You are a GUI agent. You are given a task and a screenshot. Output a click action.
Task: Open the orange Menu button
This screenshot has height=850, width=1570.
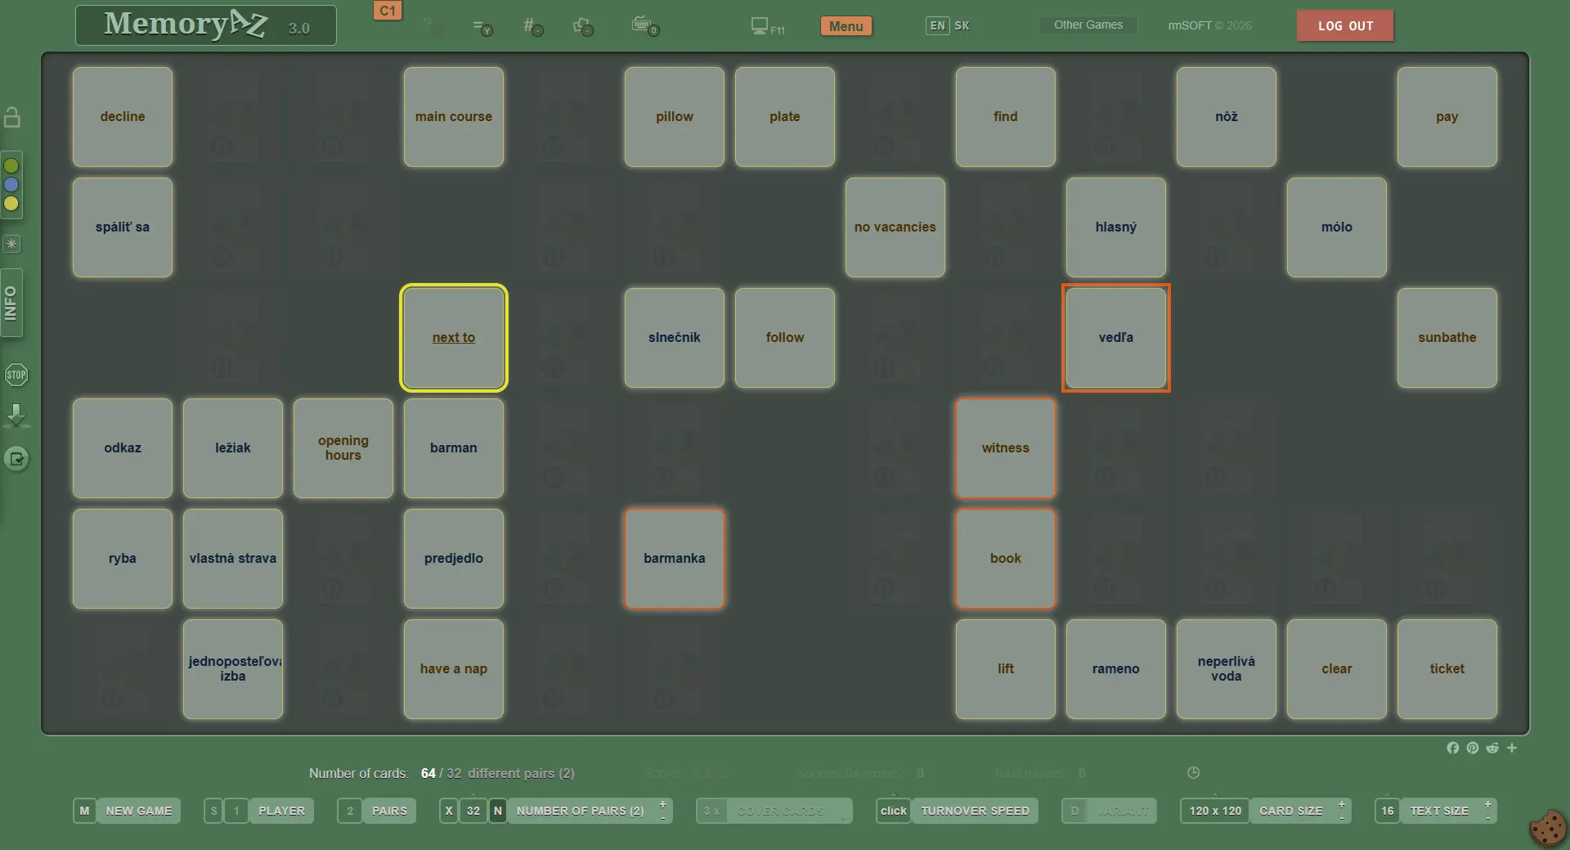point(846,26)
